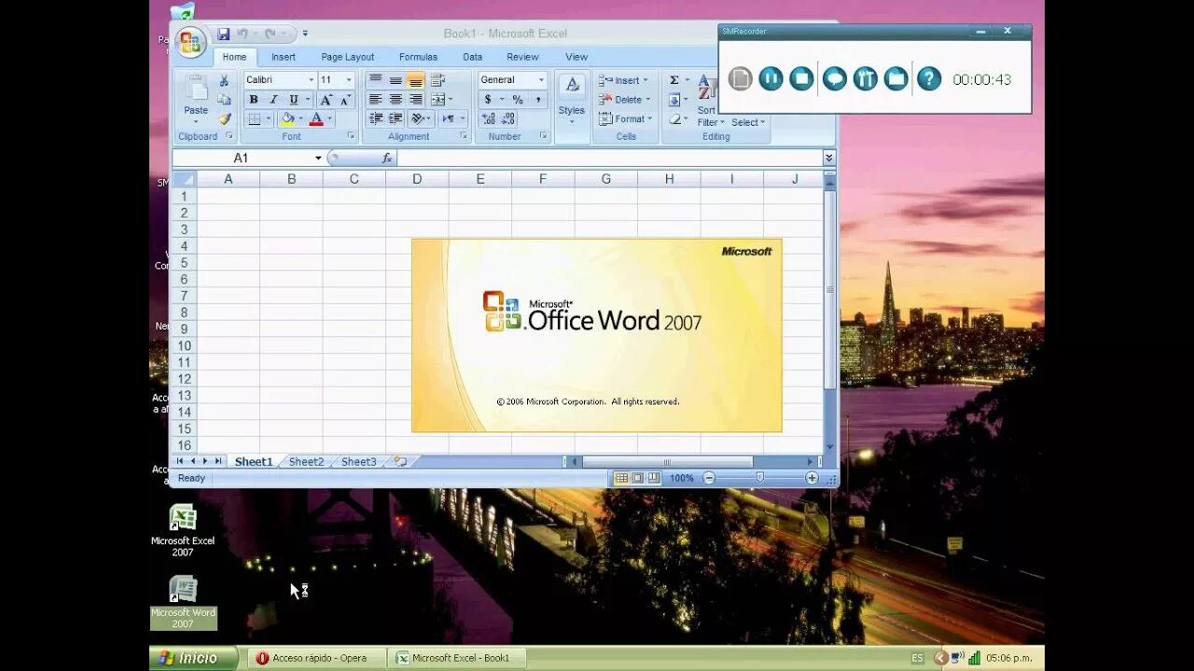Open the Sheet3 worksheet tab
This screenshot has width=1194, height=671.
point(359,461)
